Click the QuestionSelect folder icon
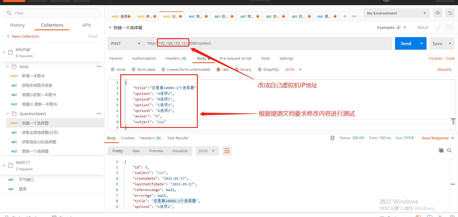This screenshot has width=458, height=217. click(x=14, y=113)
